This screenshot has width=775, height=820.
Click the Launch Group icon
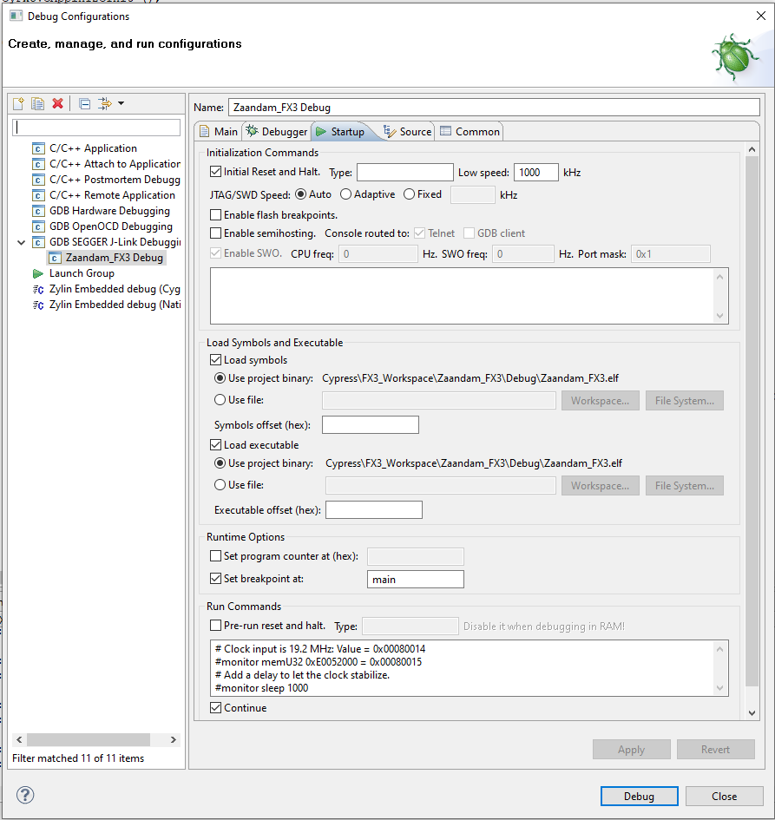(x=37, y=272)
